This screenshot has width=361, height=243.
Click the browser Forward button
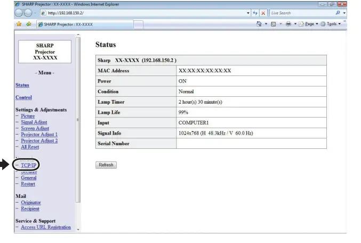point(27,13)
